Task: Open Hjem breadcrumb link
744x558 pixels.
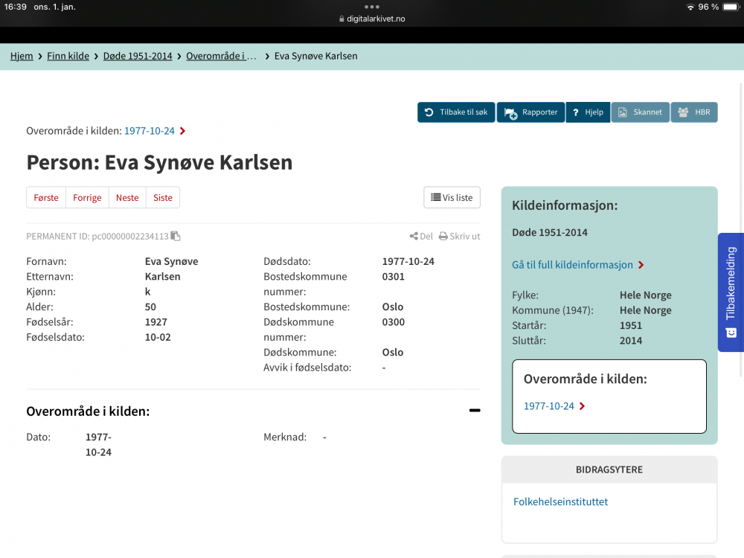Action: pyautogui.click(x=22, y=56)
